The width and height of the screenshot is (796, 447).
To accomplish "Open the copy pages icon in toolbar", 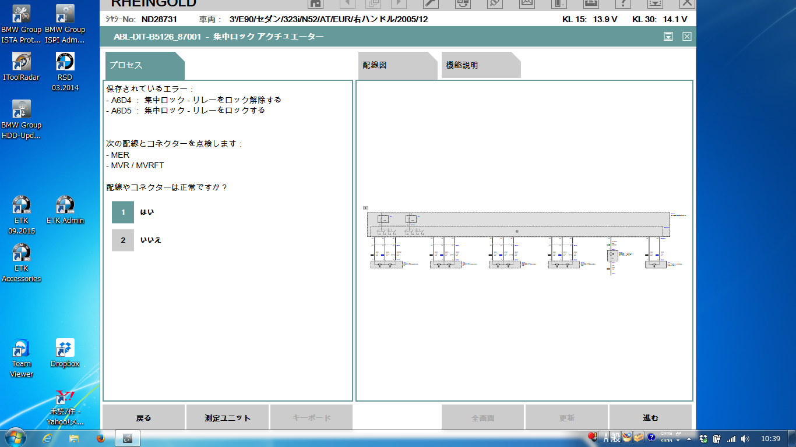I will [x=374, y=3].
